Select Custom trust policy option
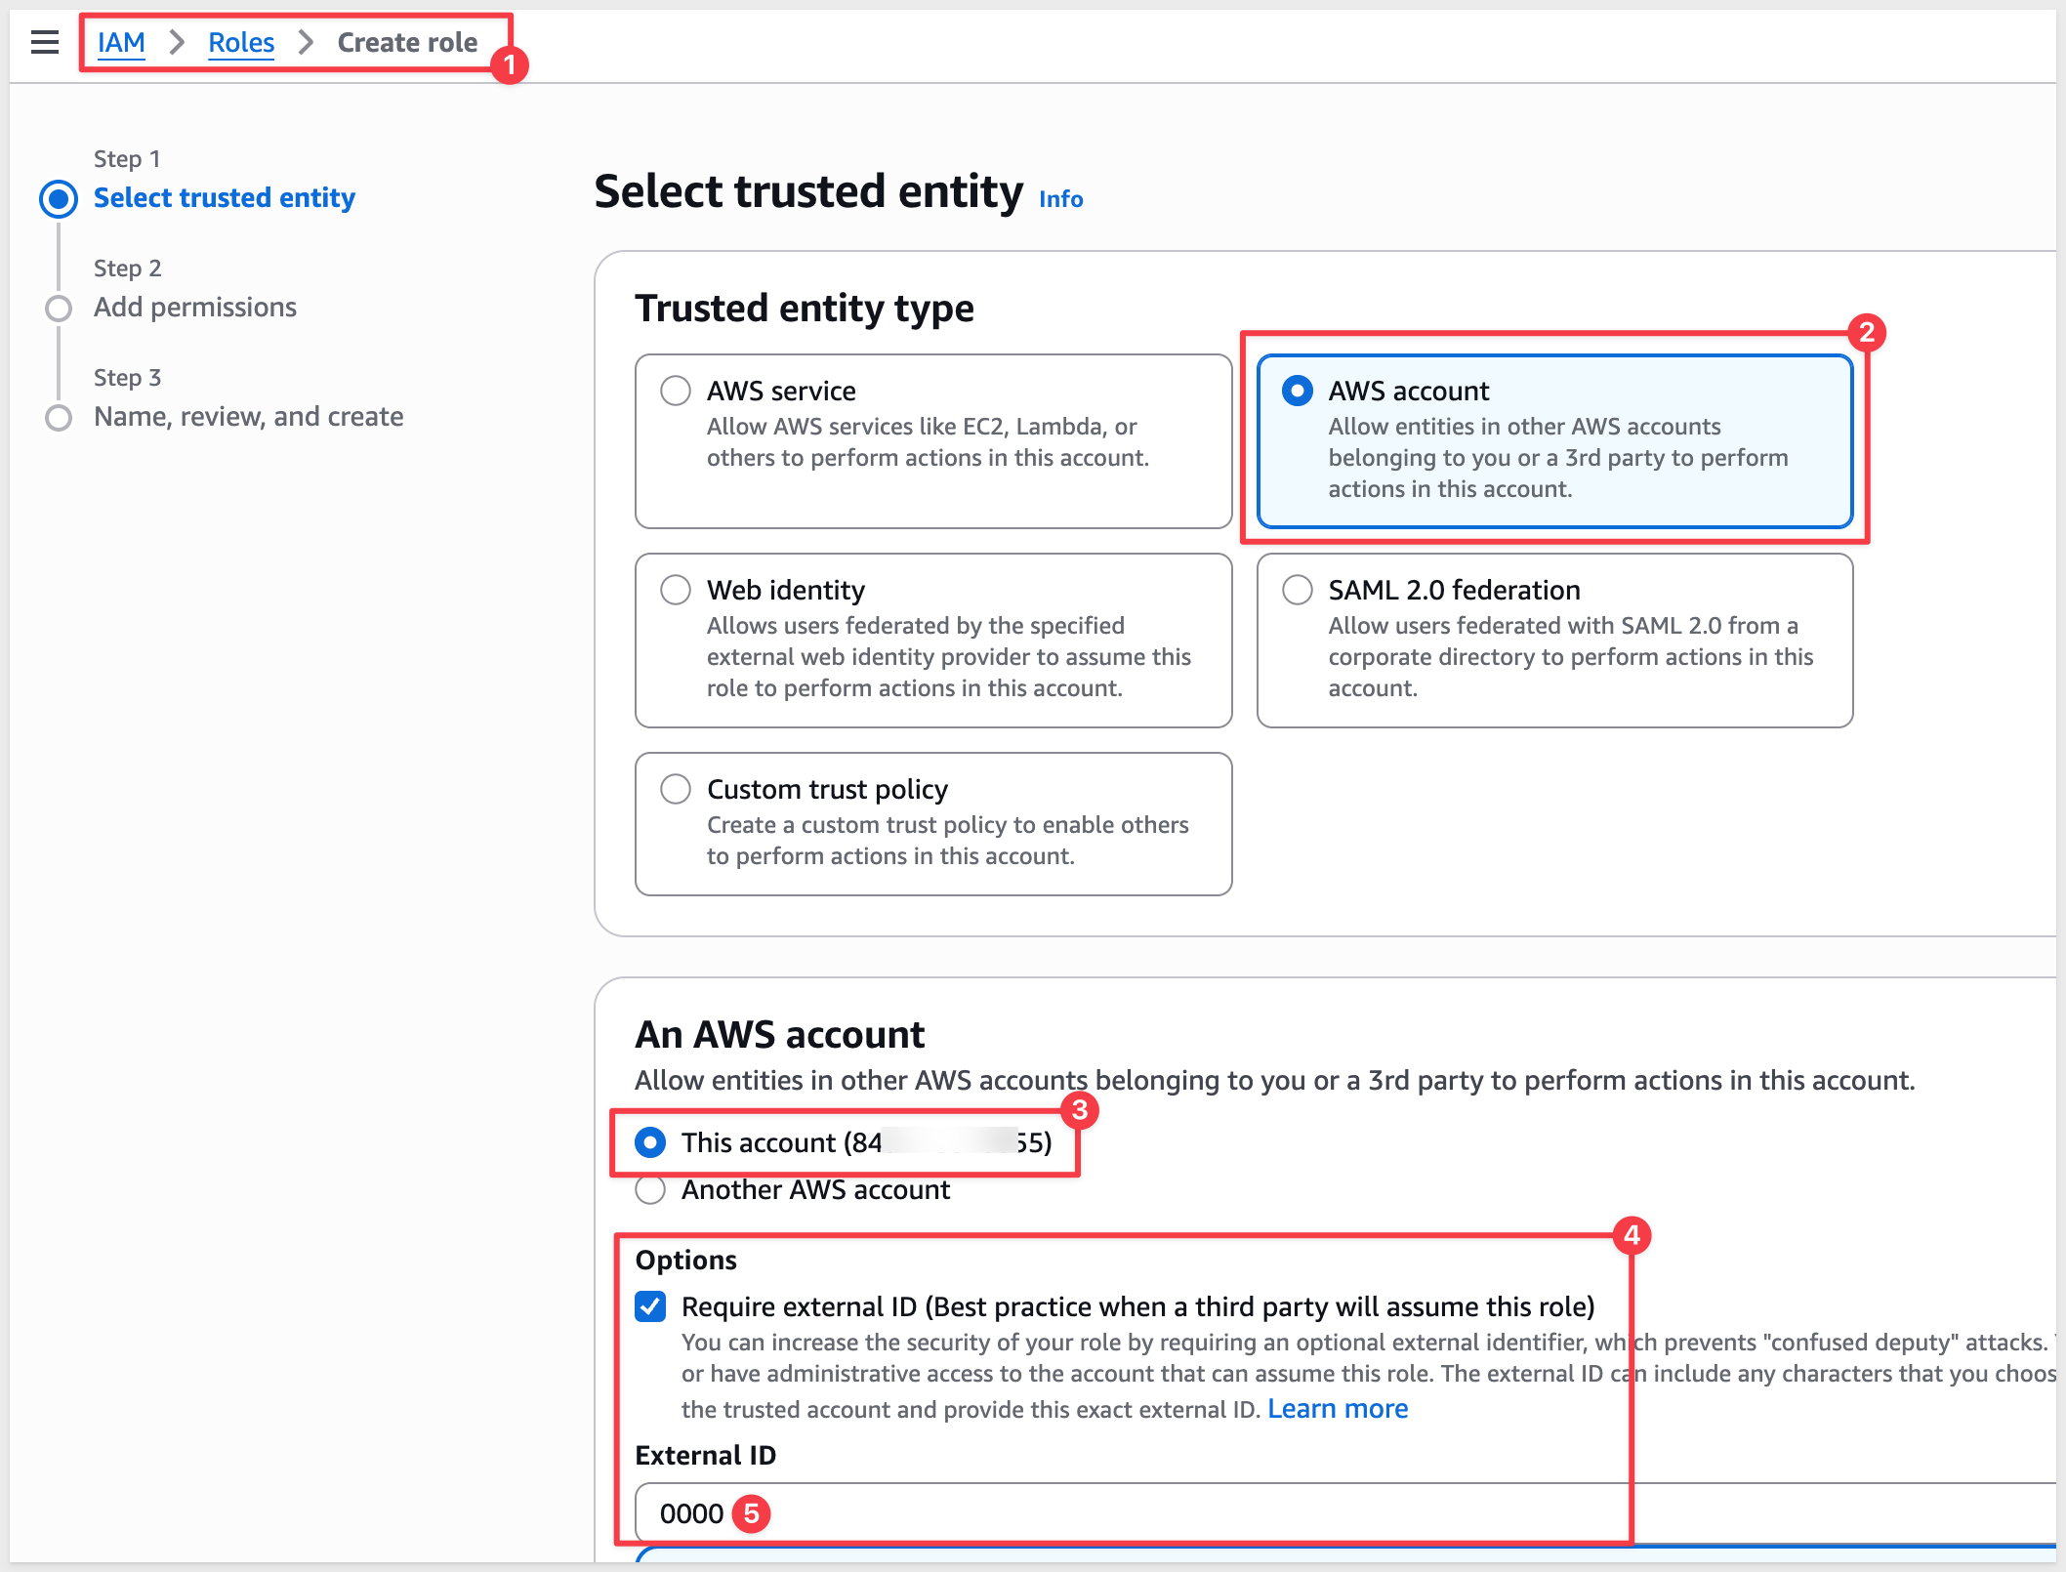 [932, 823]
